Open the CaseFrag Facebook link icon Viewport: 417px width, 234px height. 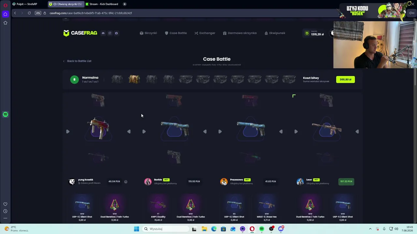coord(116,33)
